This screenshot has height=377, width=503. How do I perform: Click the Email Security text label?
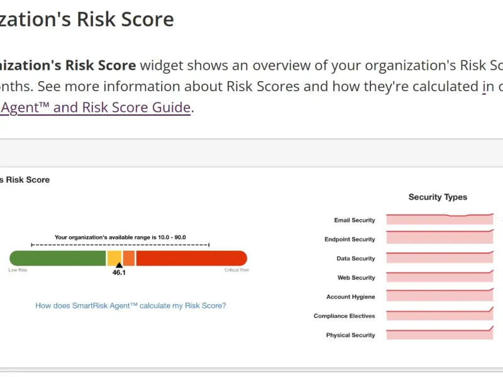[x=355, y=221]
